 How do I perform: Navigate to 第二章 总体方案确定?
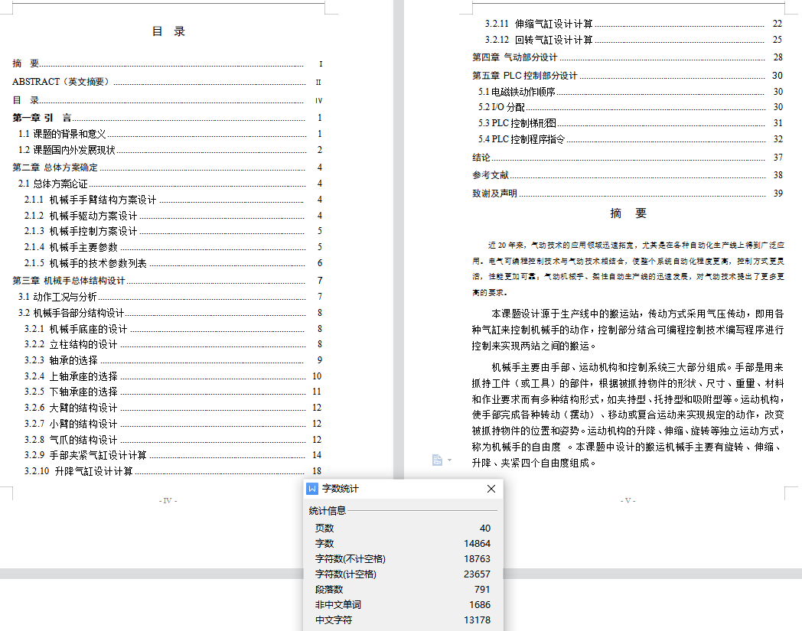(x=55, y=168)
